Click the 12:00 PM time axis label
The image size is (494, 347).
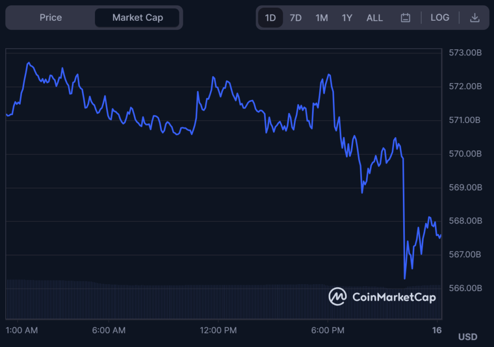coord(218,331)
